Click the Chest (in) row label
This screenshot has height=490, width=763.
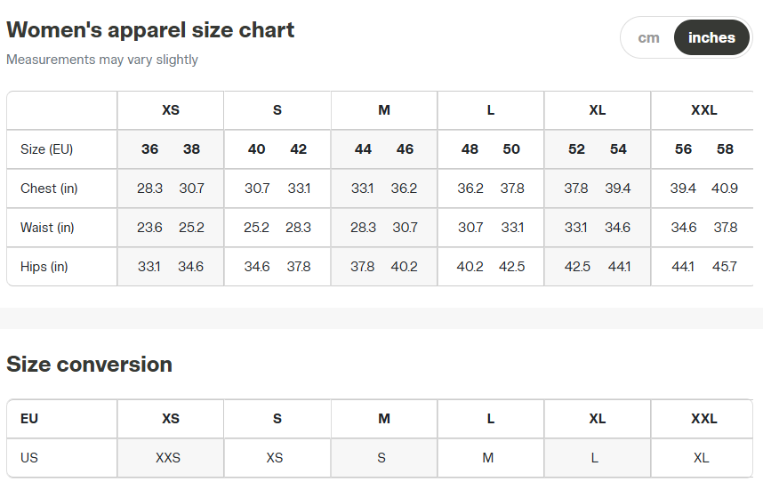pyautogui.click(x=49, y=189)
